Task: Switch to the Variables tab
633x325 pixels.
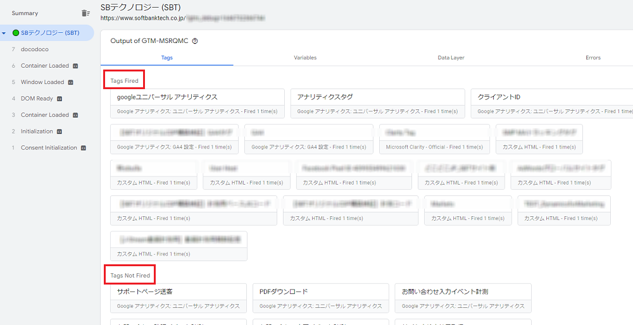Action: point(305,58)
